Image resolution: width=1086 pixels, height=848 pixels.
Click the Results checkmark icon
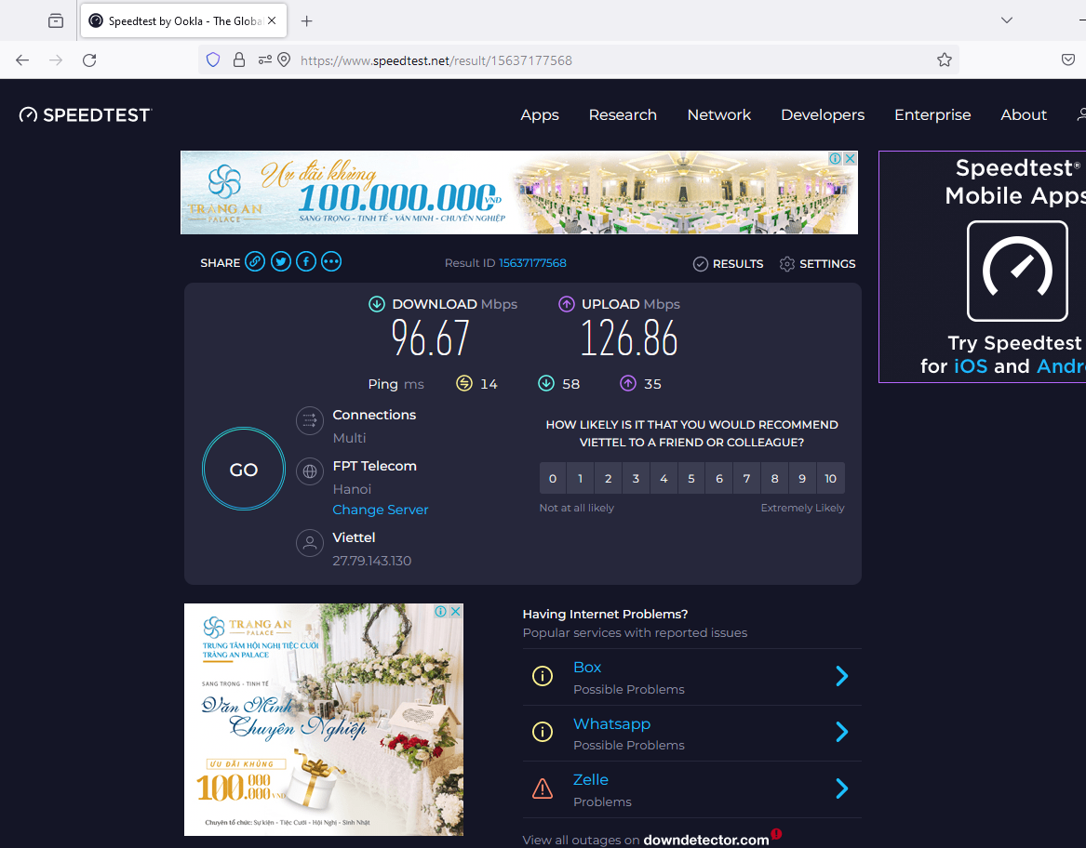701,264
